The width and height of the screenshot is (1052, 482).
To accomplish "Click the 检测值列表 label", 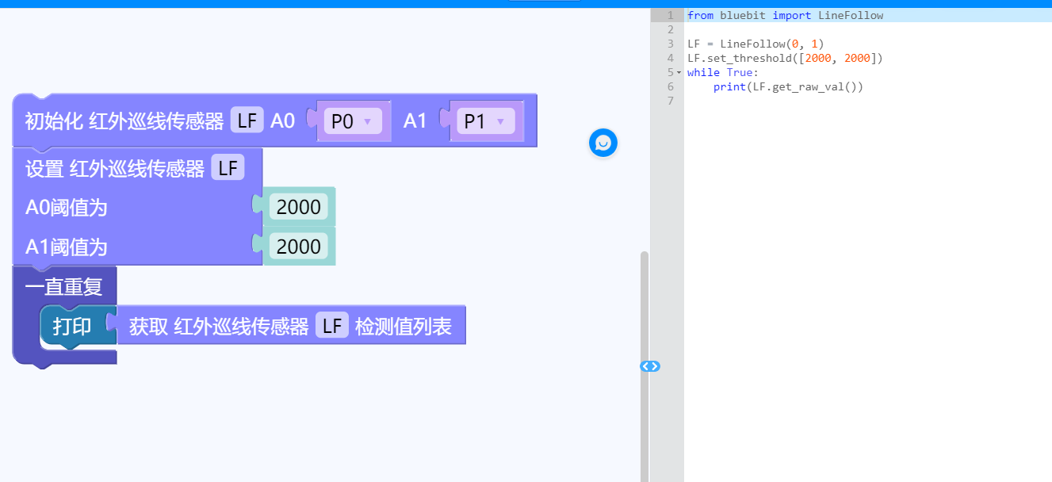I will click(x=404, y=326).
